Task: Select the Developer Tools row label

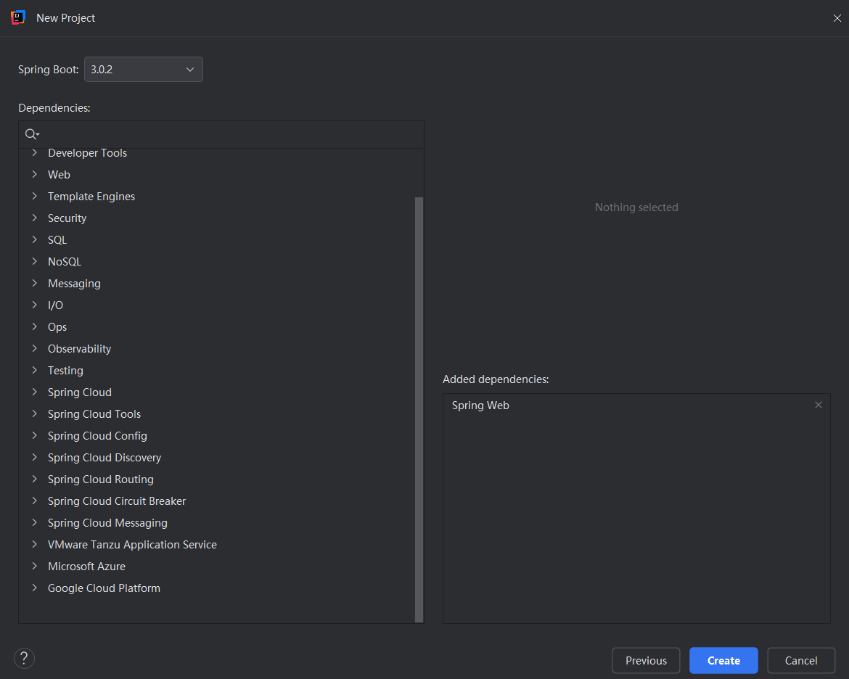Action: pos(87,152)
